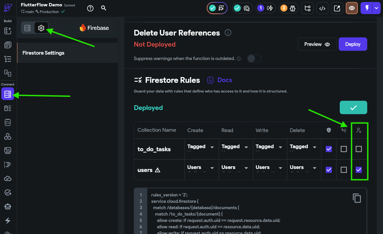
Task: Open users Create rule dropdown
Action: [x=202, y=170]
